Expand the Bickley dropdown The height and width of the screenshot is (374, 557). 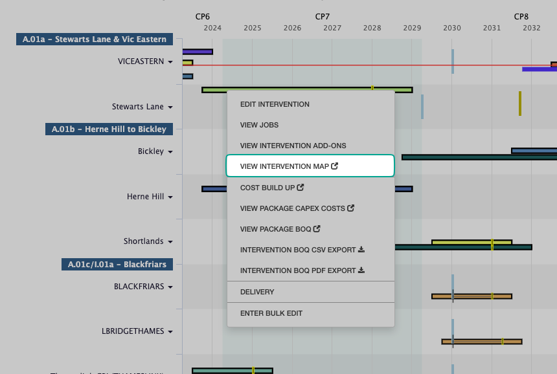pyautogui.click(x=170, y=151)
